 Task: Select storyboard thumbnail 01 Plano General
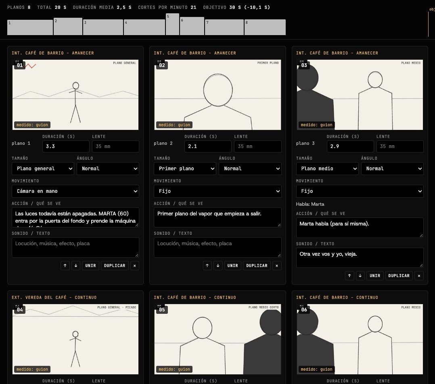click(75, 95)
